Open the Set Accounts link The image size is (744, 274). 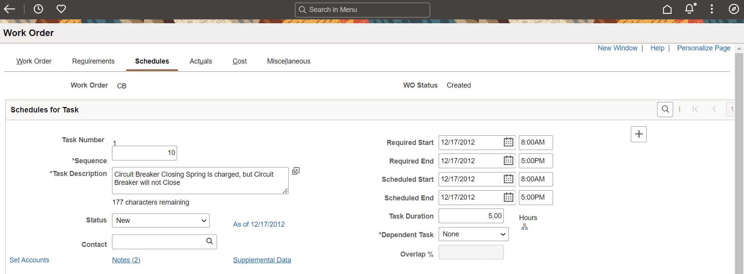click(29, 260)
